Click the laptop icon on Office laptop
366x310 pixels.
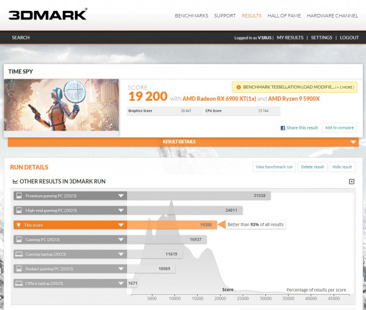click(19, 283)
